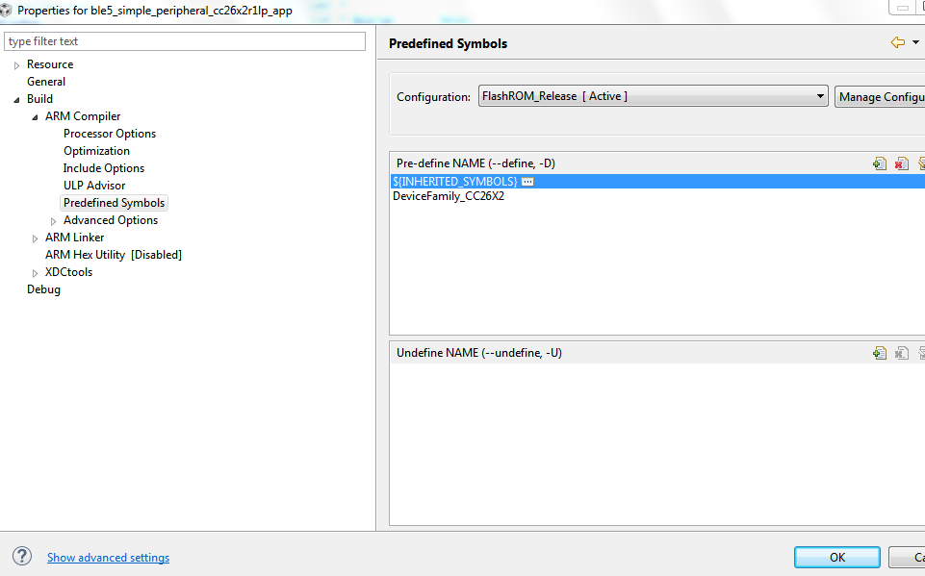Select Processor Options

[110, 134]
